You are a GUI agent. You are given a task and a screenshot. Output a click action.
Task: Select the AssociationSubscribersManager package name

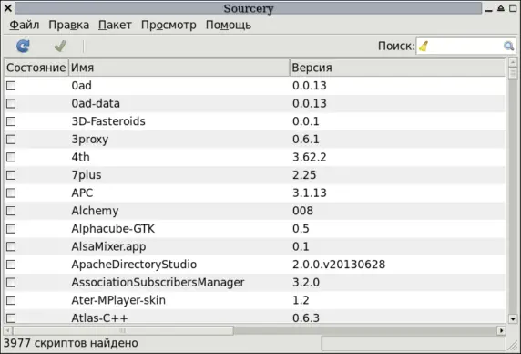(158, 283)
